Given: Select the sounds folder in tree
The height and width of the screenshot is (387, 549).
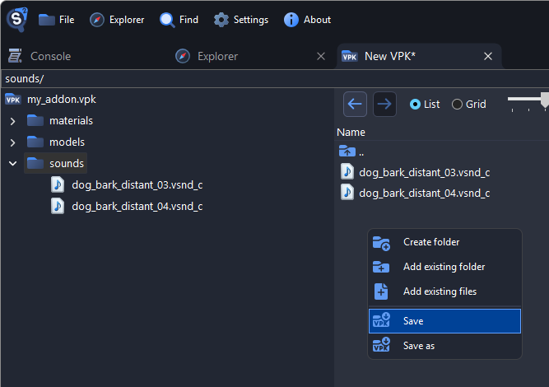Looking at the screenshot, I should tap(56, 163).
